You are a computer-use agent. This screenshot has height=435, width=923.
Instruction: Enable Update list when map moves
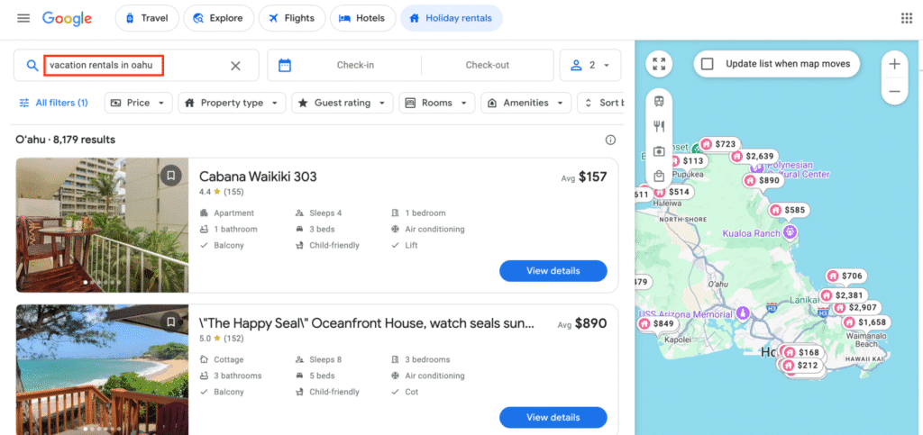pos(708,64)
